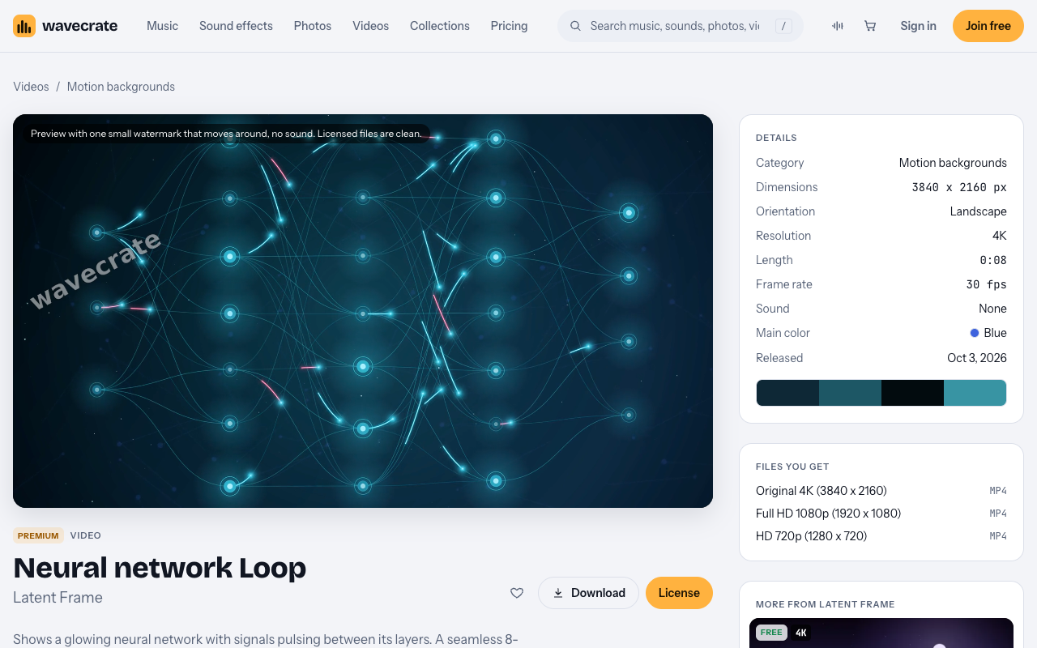This screenshot has width=1037, height=648.
Task: Click the neural network video preview
Action: pos(363,311)
